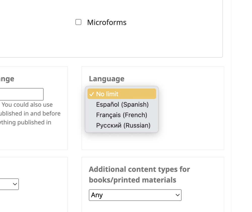Click the chevron arrow on the 'Any' dropdown
This screenshot has height=212, width=252.
[x=178, y=195]
